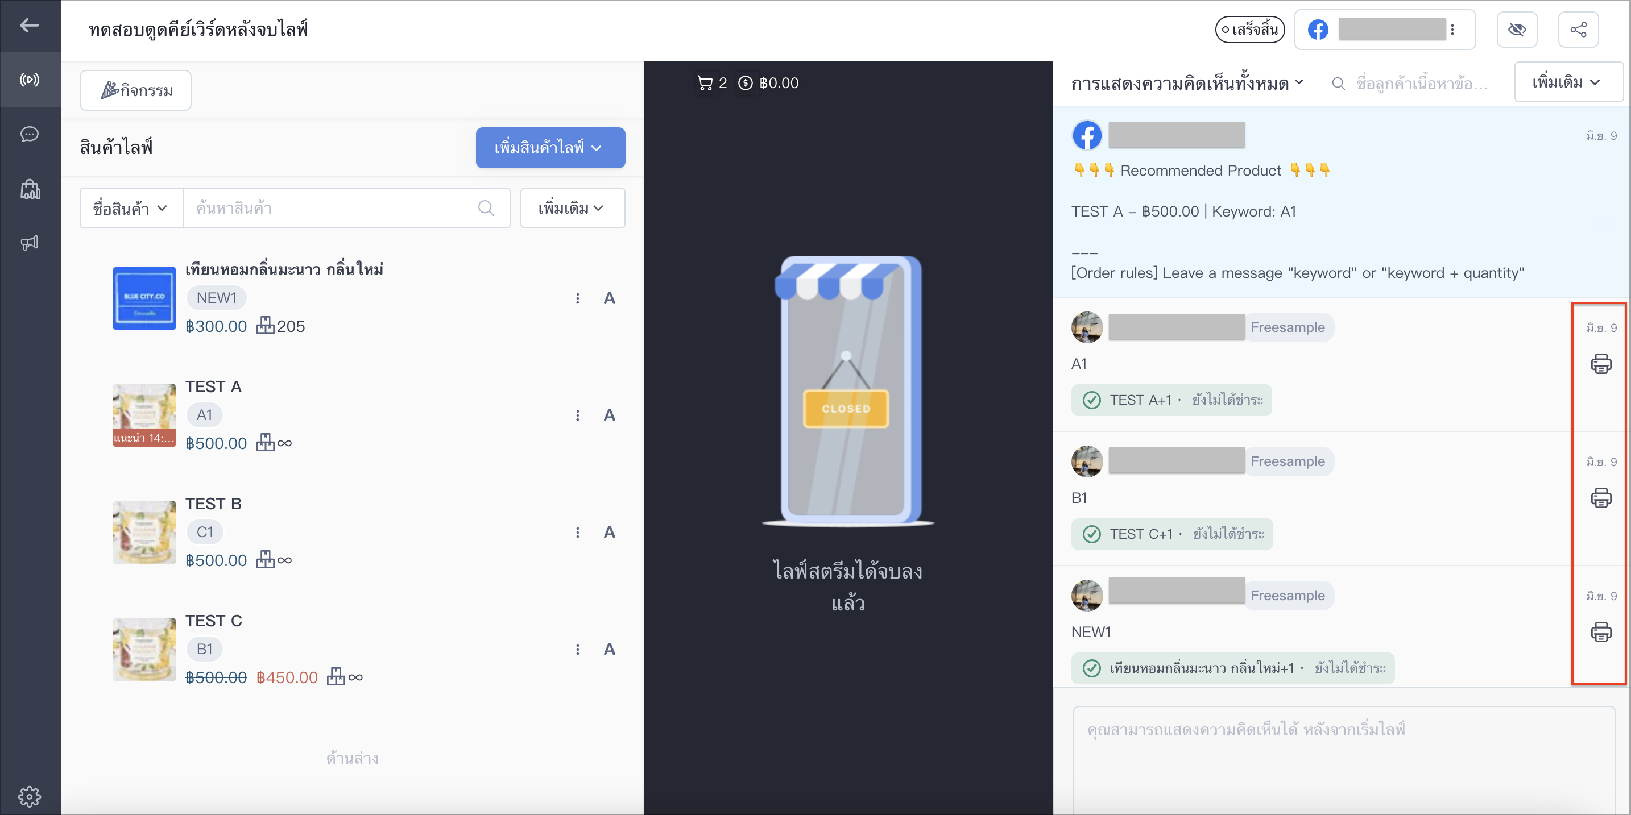Print the NEW1 comment order

pyautogui.click(x=1601, y=632)
